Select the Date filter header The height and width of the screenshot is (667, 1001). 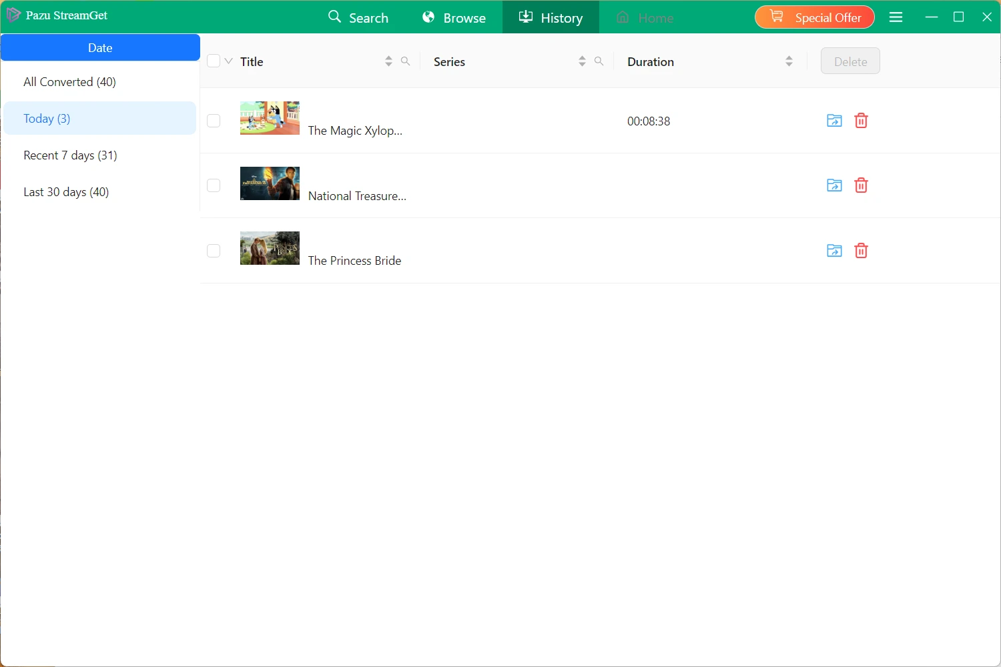coord(100,48)
